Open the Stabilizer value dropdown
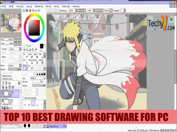This screenshot has height=132, width=177. 125,10
